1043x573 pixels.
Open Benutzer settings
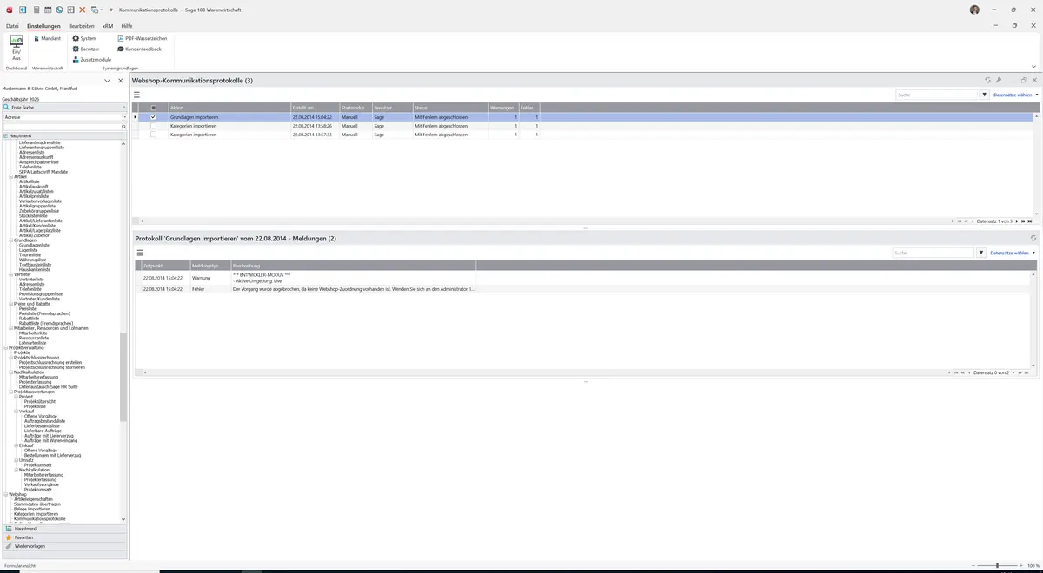tap(86, 49)
